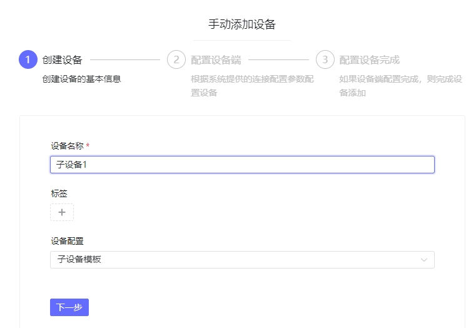476x328 pixels.
Task: Select the 创建设备 step title
Action: click(62, 60)
